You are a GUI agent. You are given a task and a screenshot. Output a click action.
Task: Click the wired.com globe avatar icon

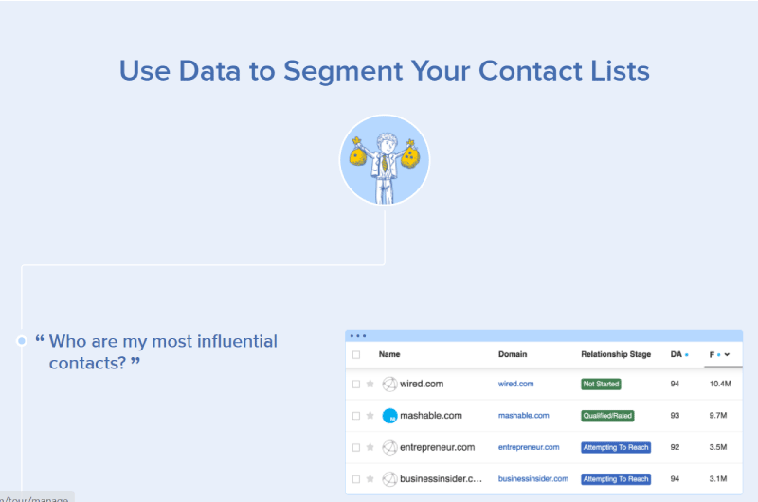389,385
